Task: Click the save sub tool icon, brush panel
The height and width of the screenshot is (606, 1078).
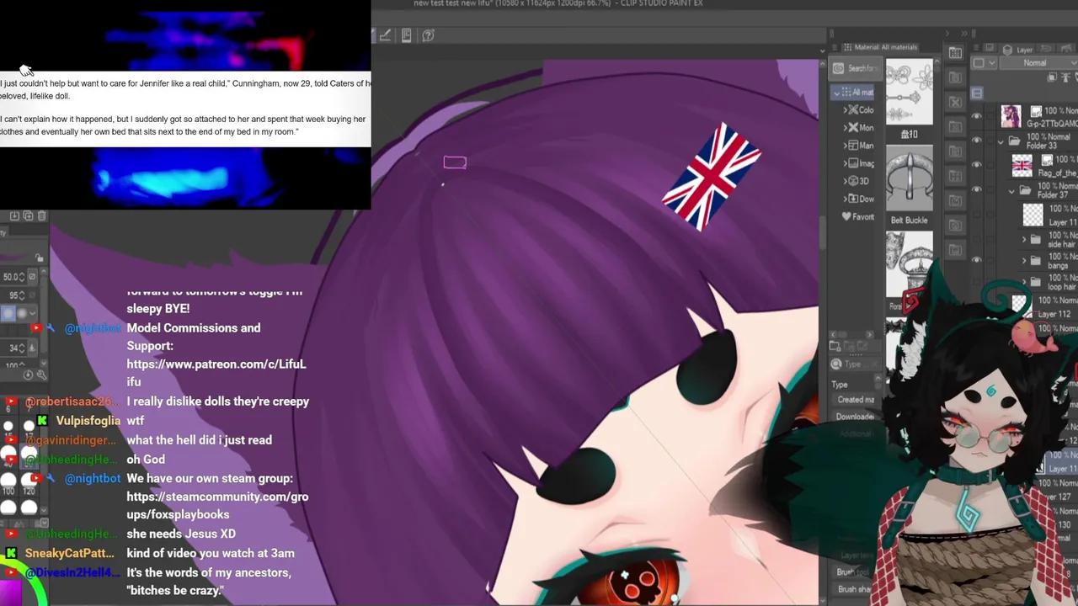Action: click(14, 216)
